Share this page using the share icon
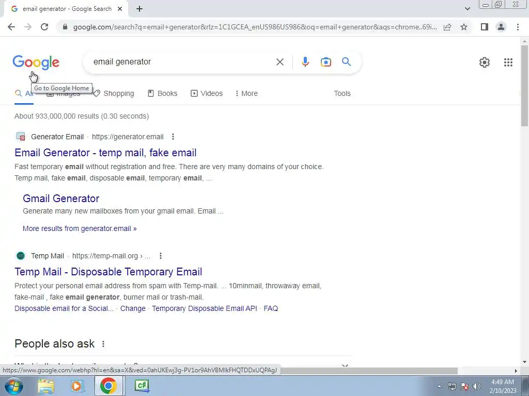529x396 pixels. (x=447, y=27)
